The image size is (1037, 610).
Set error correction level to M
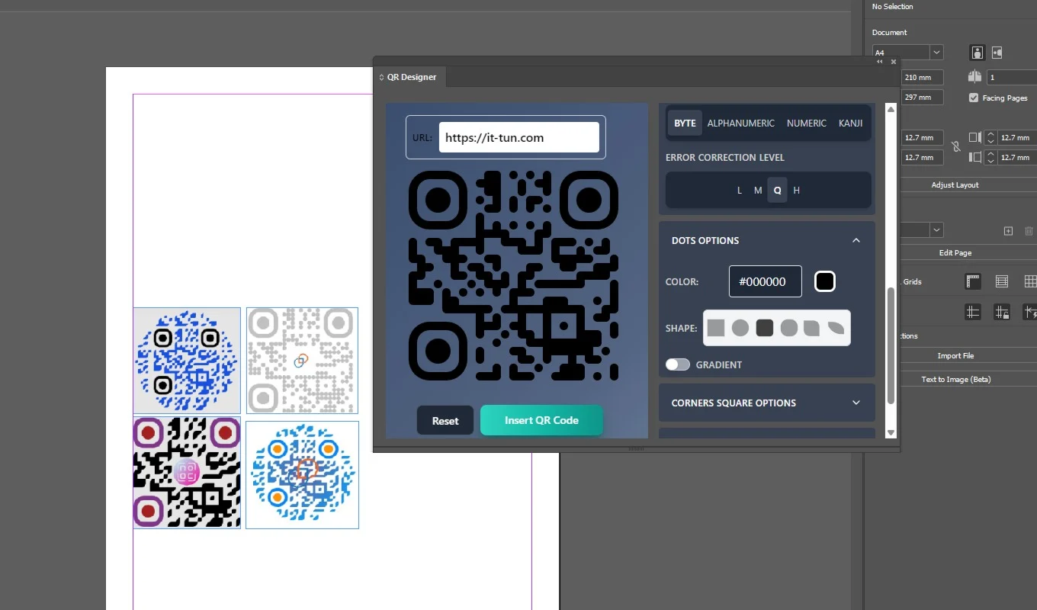[758, 191]
